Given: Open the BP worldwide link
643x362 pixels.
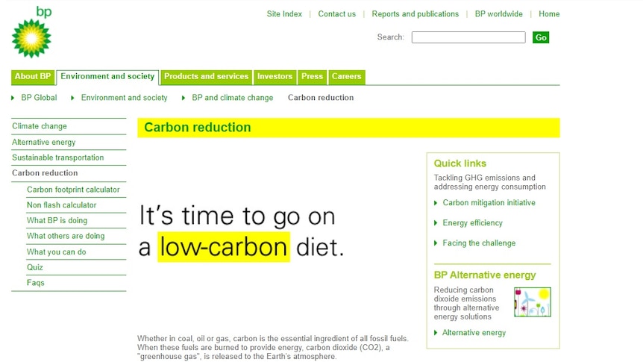Looking at the screenshot, I should pyautogui.click(x=498, y=14).
